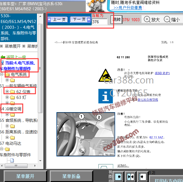Open the 67 电动马达 tree item
183x182 pixels.
11,143
